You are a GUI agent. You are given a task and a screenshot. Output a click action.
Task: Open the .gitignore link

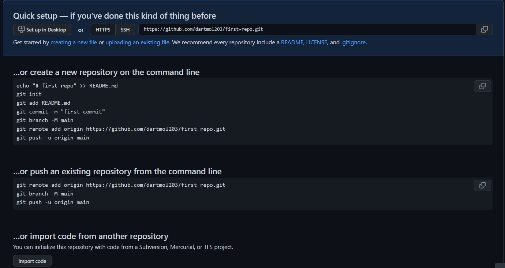click(x=353, y=42)
